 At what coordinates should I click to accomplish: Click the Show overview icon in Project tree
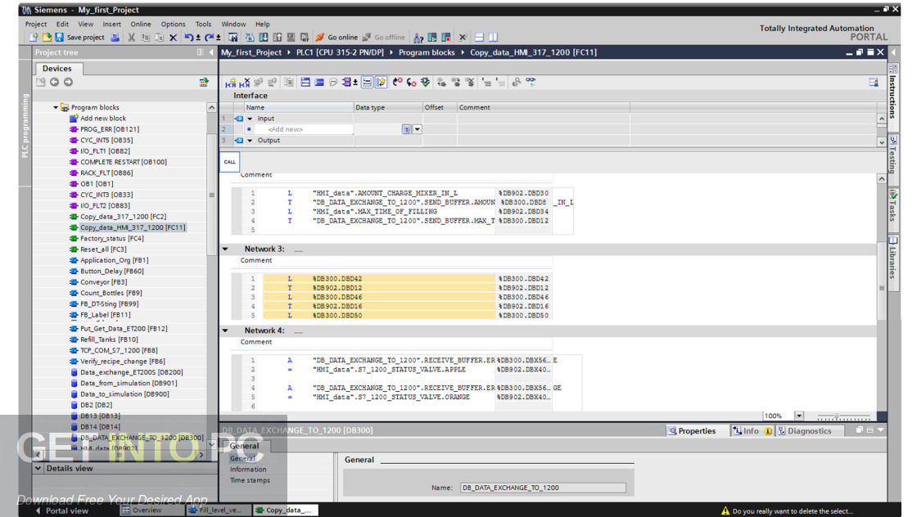pos(204,82)
